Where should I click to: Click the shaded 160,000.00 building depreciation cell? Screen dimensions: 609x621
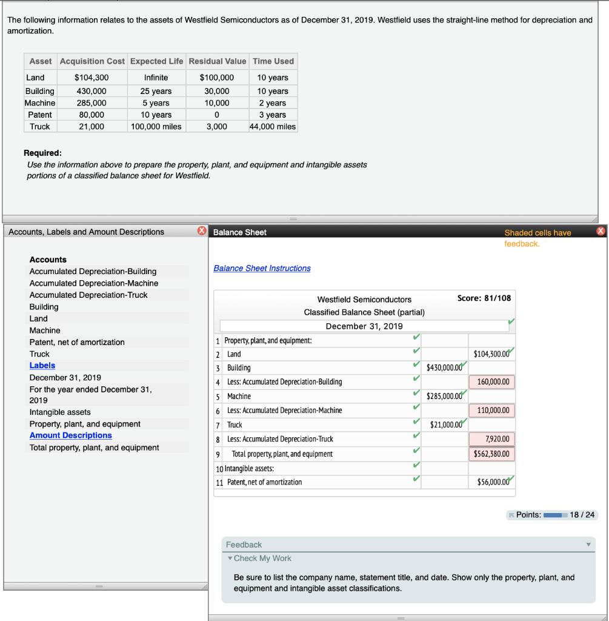point(492,382)
